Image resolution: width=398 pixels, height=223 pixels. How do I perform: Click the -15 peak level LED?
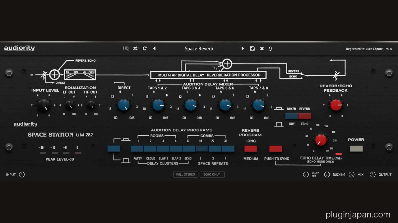[x=55, y=153]
